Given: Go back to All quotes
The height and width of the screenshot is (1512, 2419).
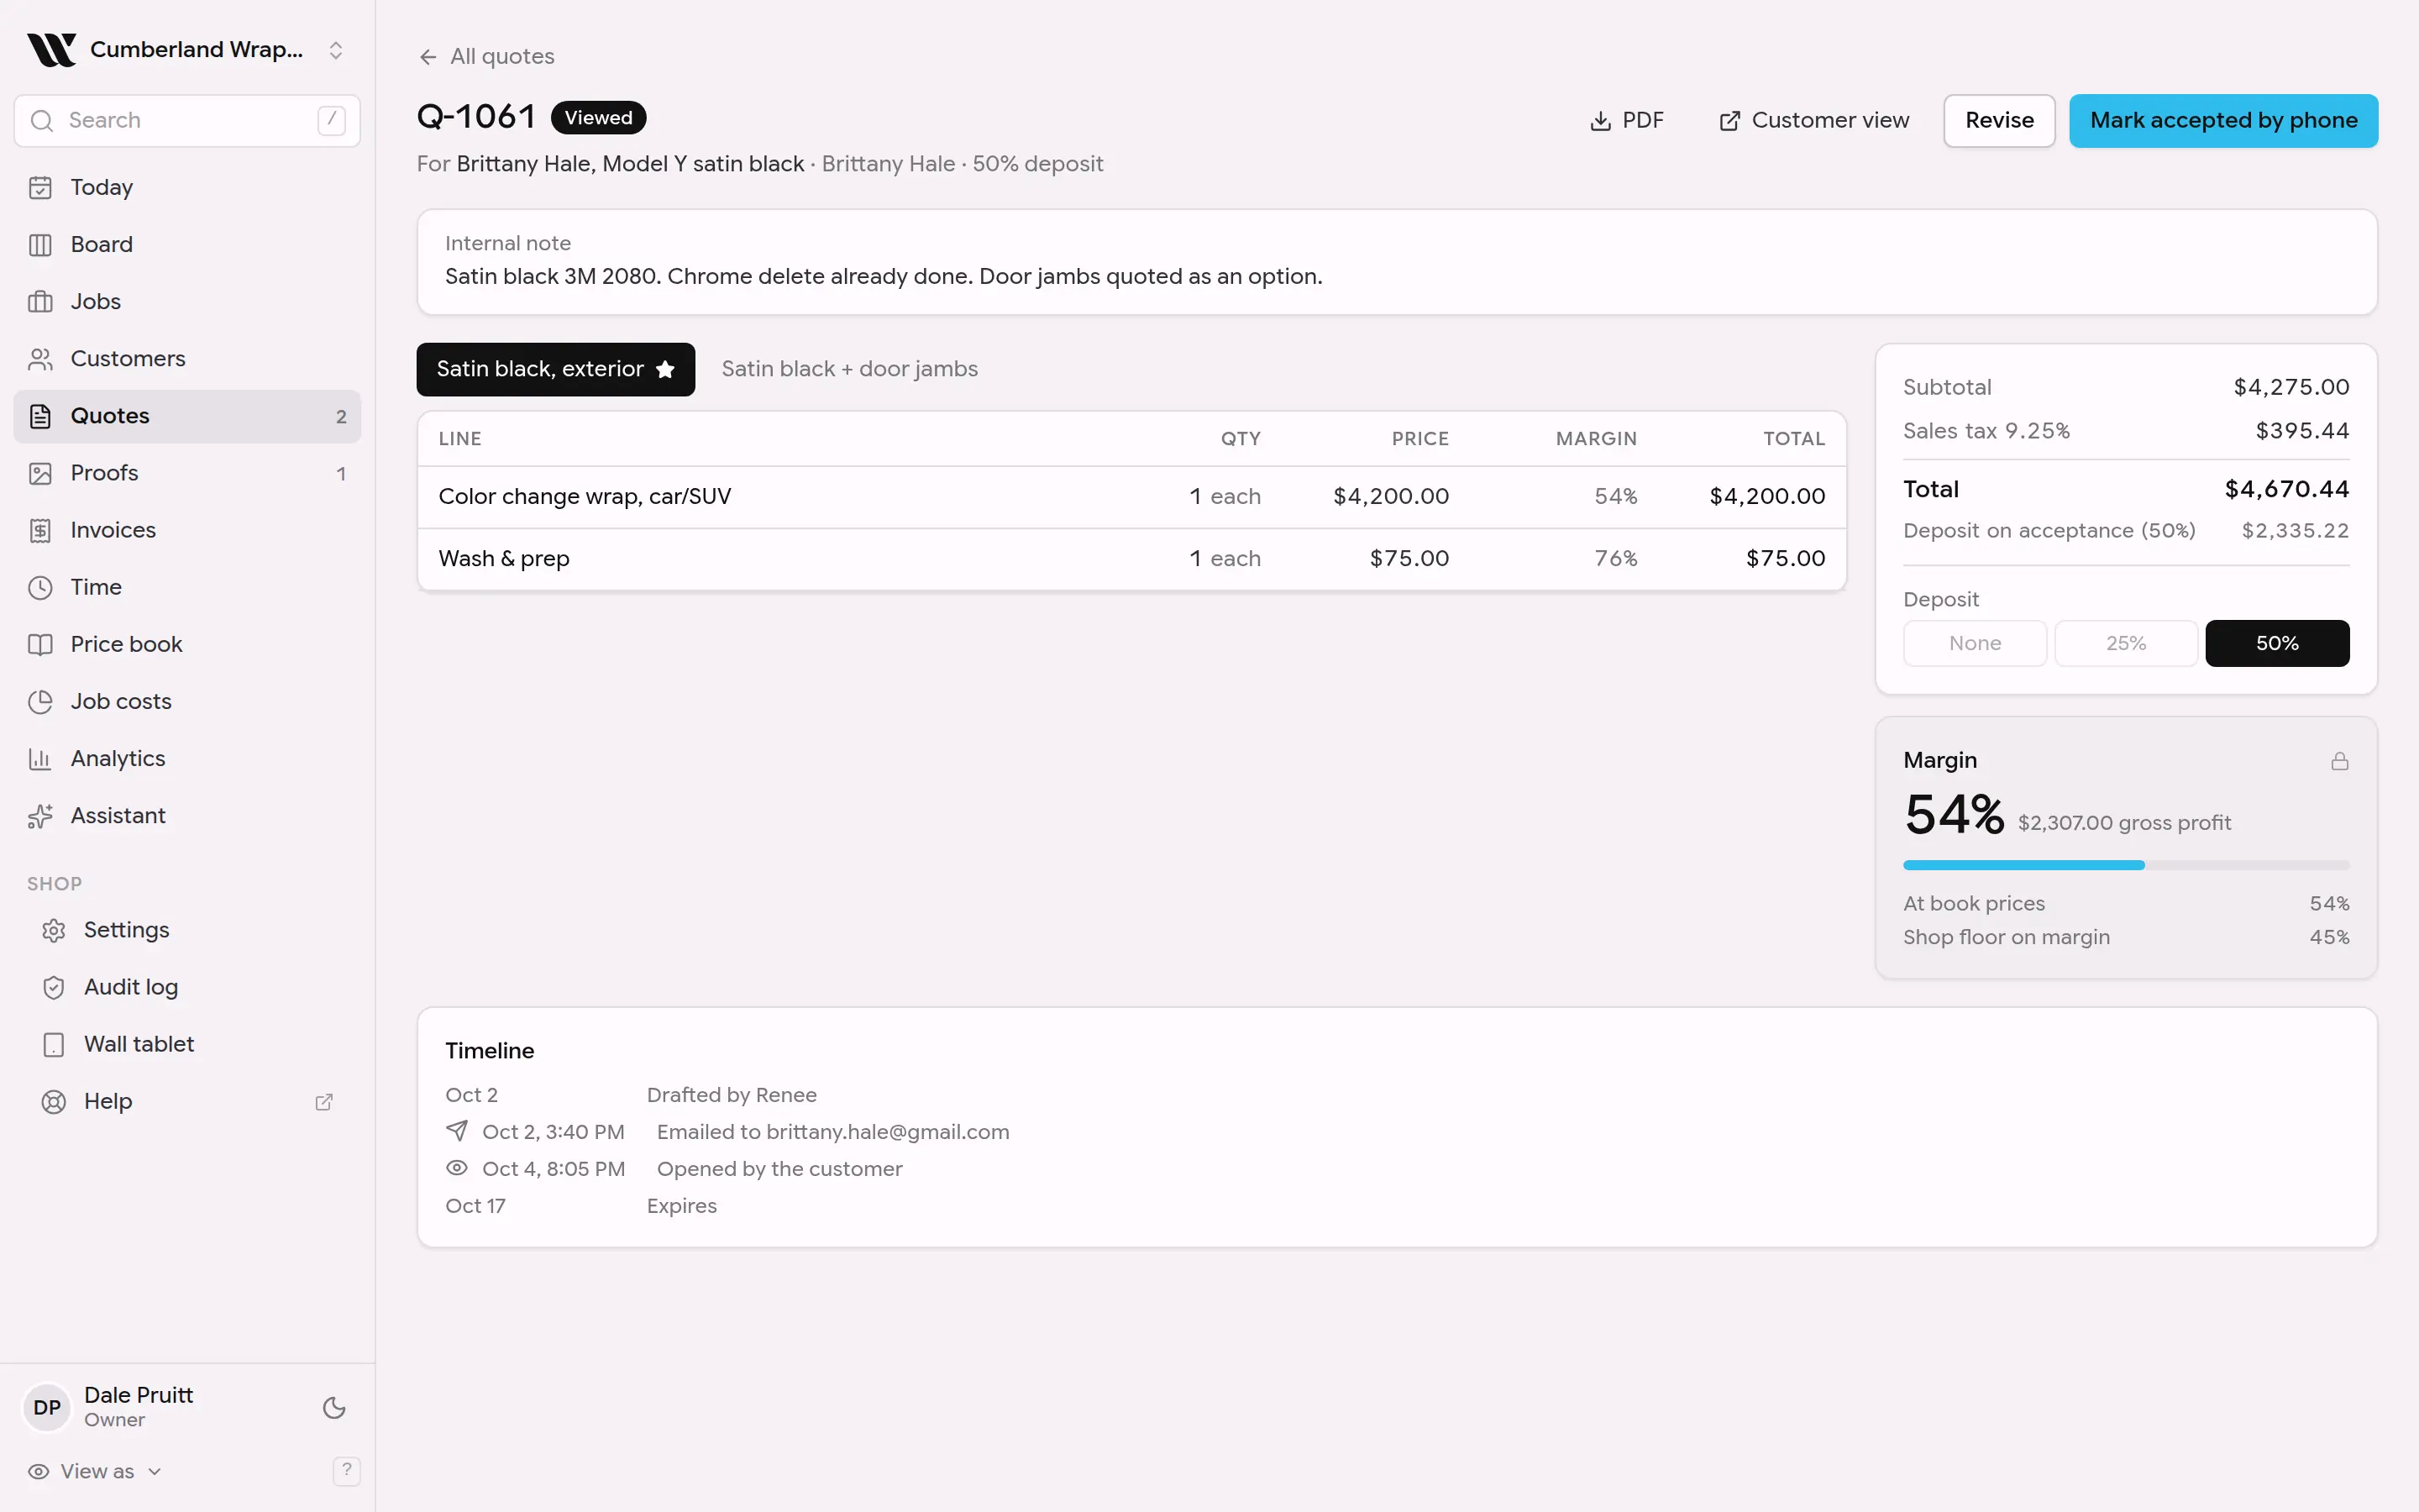Looking at the screenshot, I should pyautogui.click(x=485, y=56).
